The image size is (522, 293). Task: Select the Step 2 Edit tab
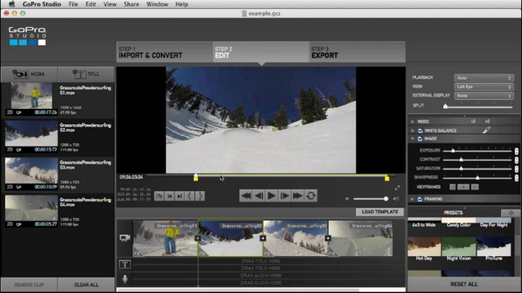coord(261,52)
